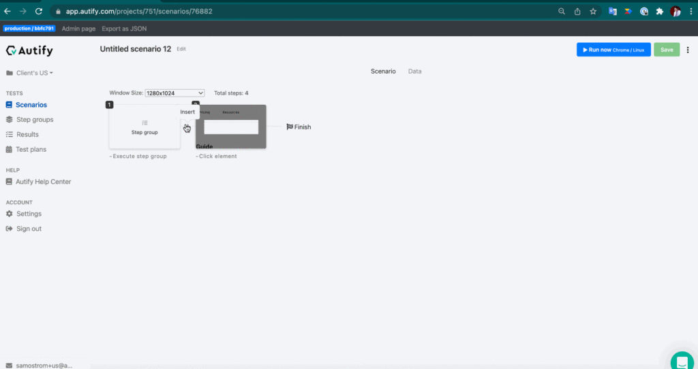
Task: Open the Admin page link
Action: point(78,29)
